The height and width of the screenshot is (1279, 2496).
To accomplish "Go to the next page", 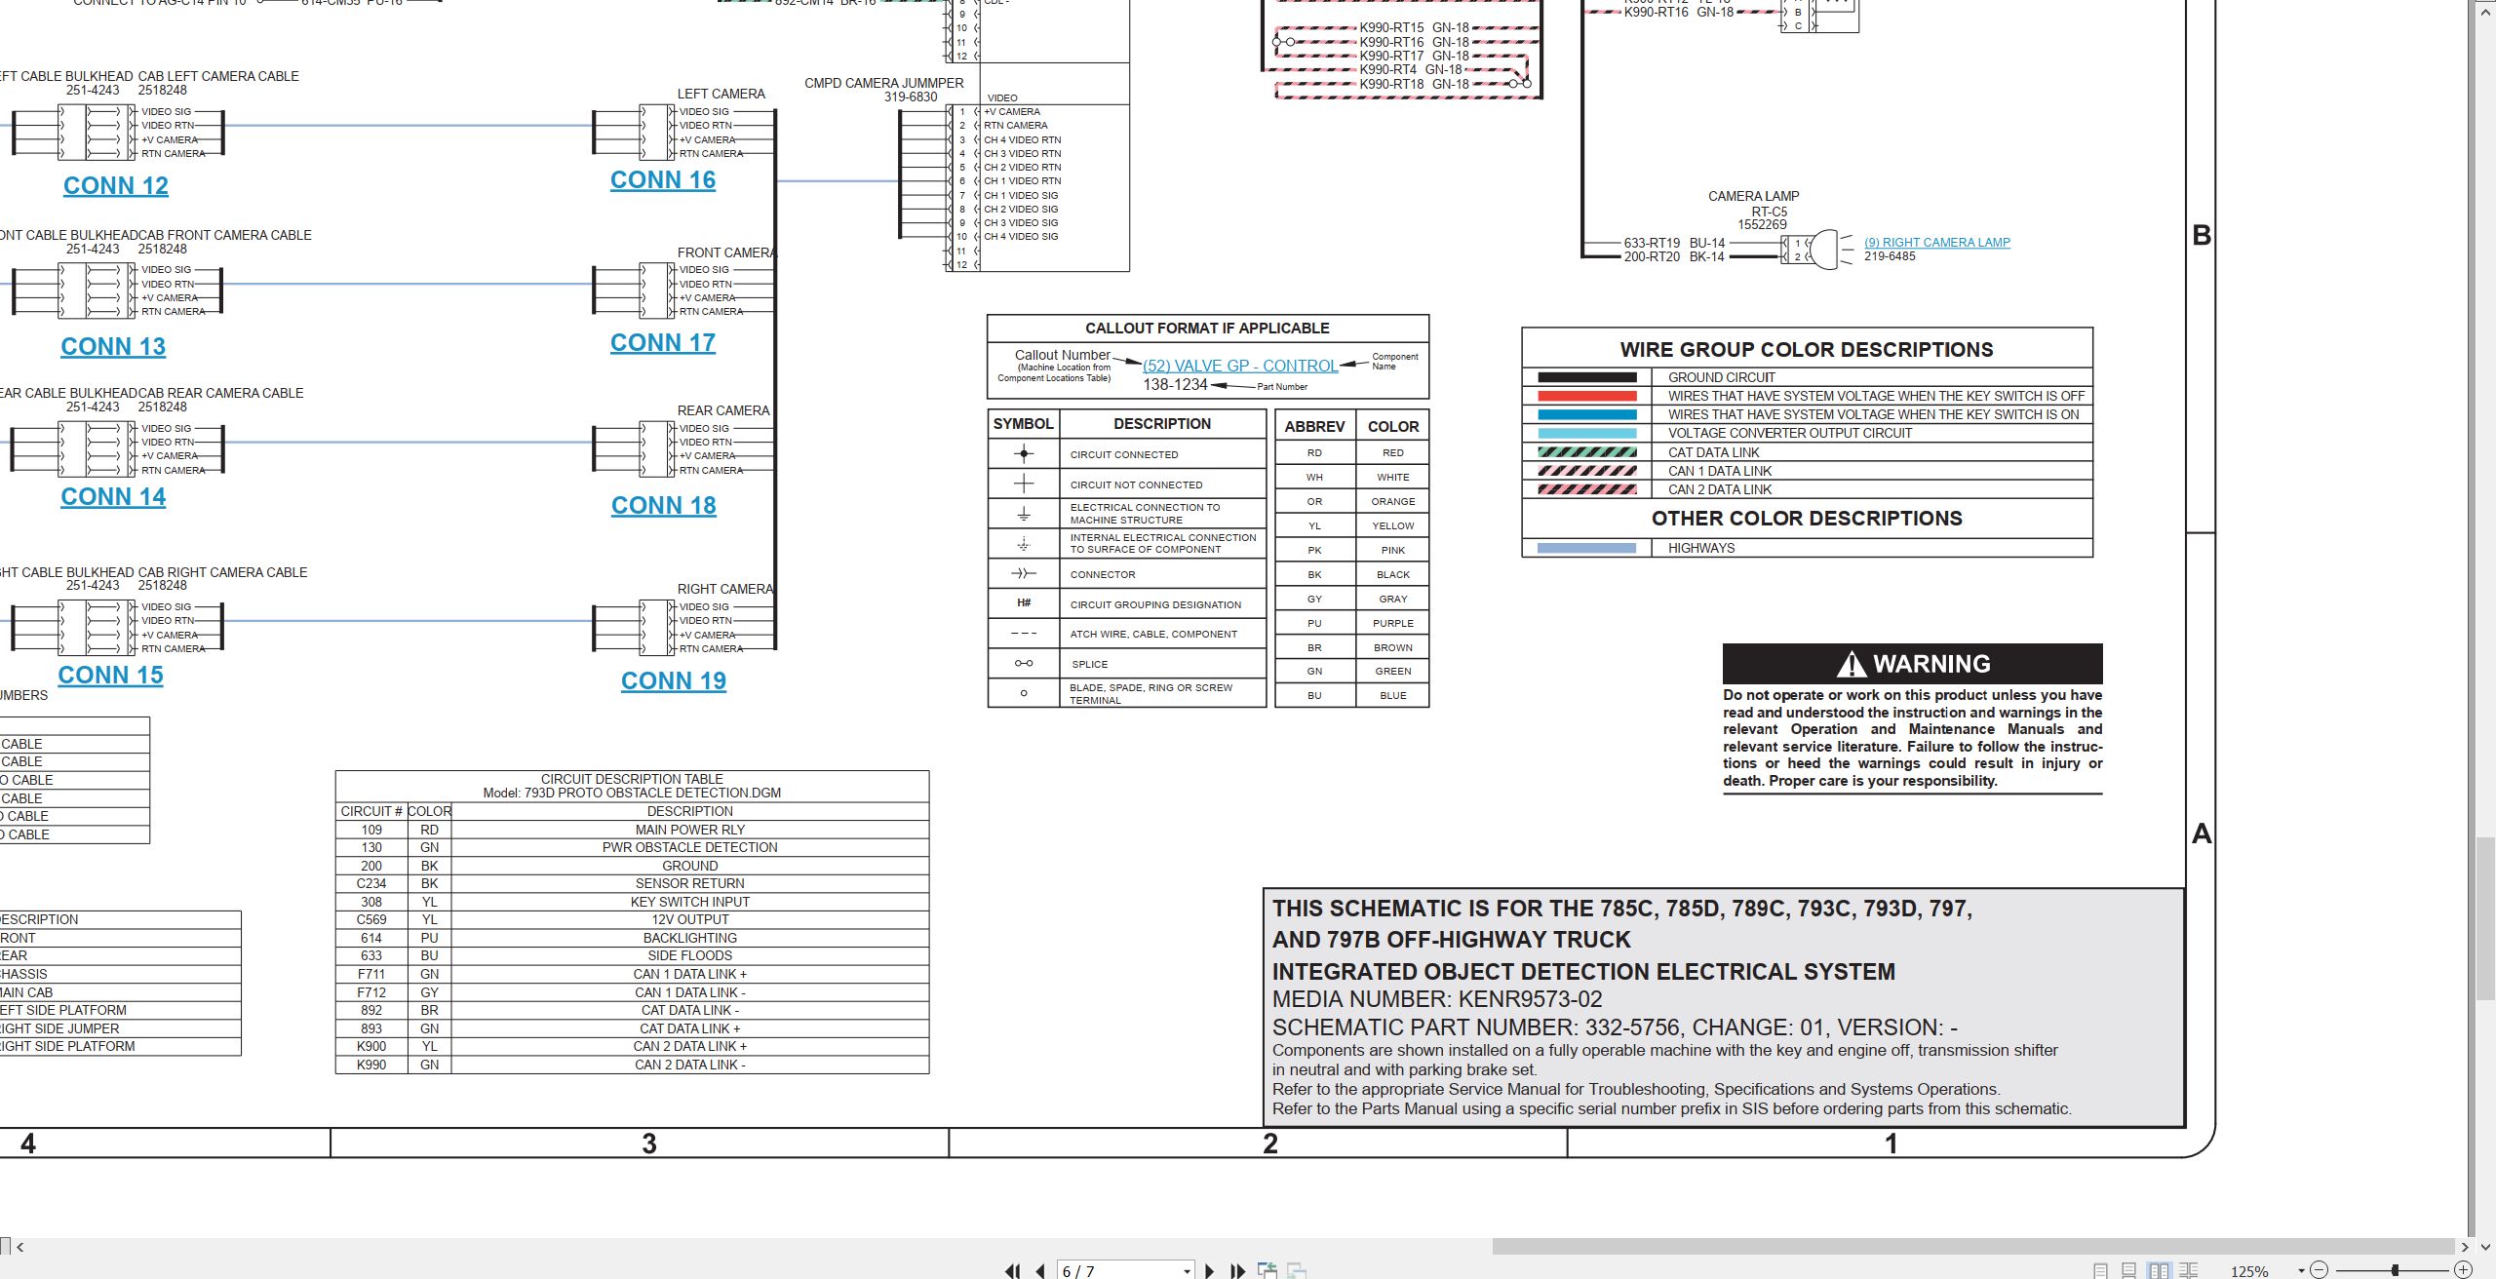I will coord(1210,1270).
